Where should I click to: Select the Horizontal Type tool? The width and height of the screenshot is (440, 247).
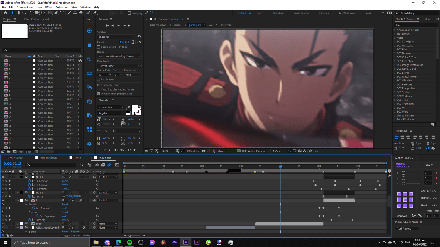click(62, 13)
